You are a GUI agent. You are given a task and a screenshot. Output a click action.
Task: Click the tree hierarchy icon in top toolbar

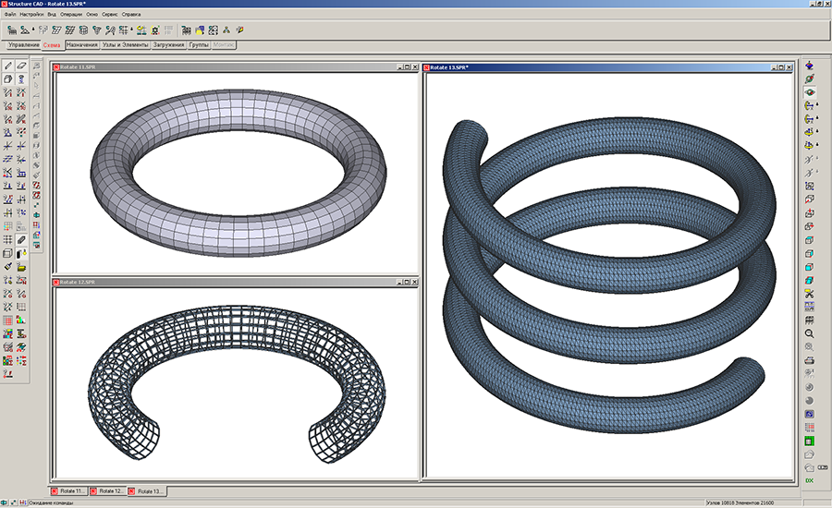[226, 30]
